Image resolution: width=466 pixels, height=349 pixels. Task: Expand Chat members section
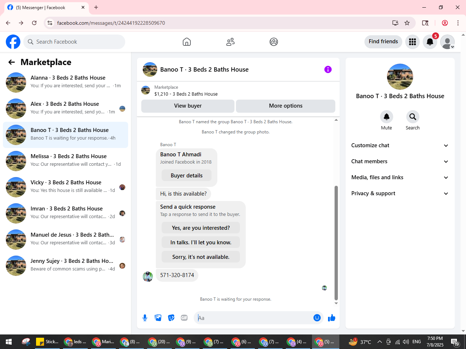(400, 161)
